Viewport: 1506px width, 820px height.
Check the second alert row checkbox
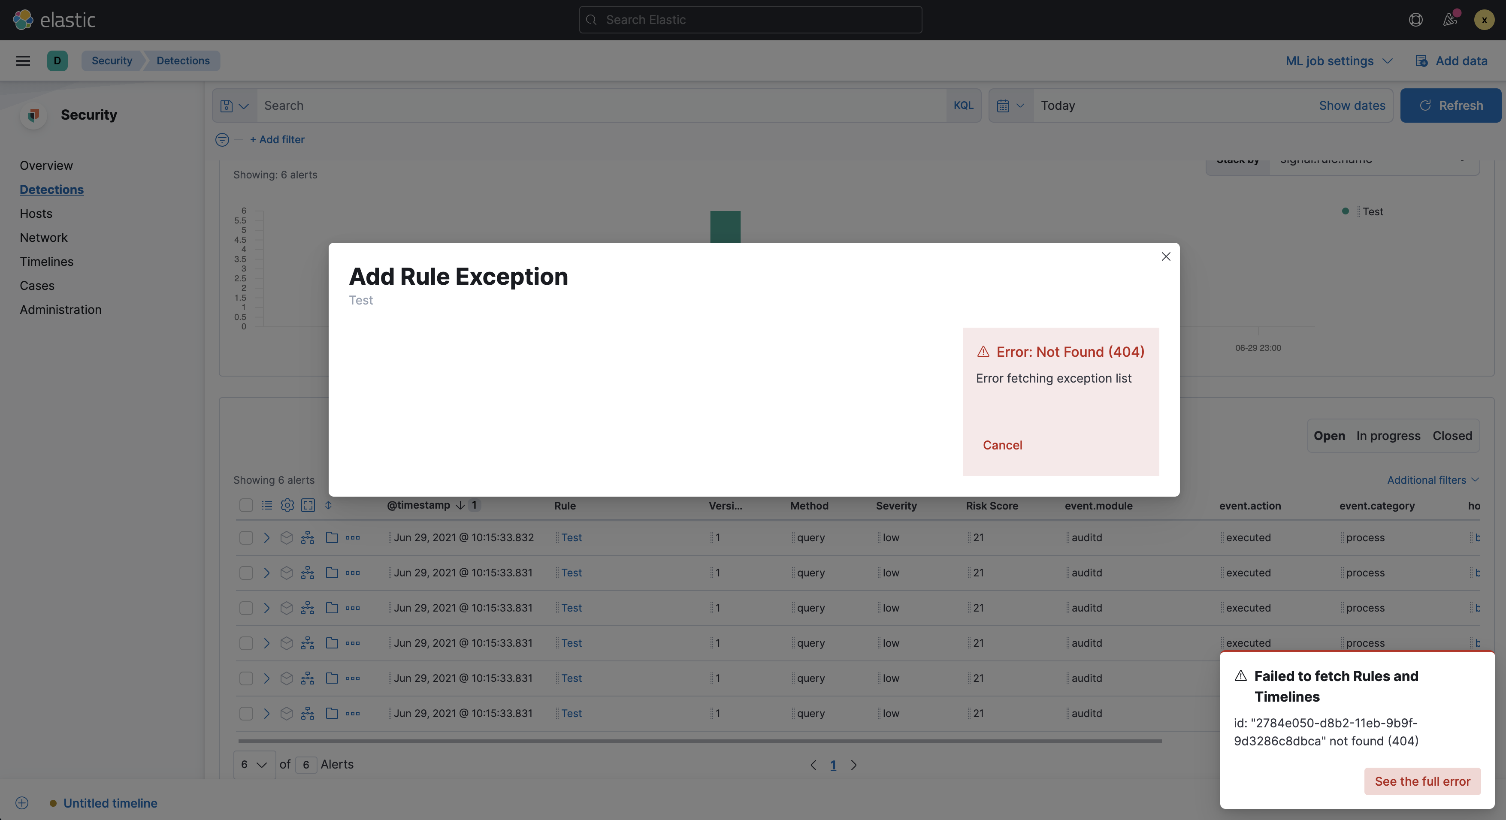coord(246,572)
